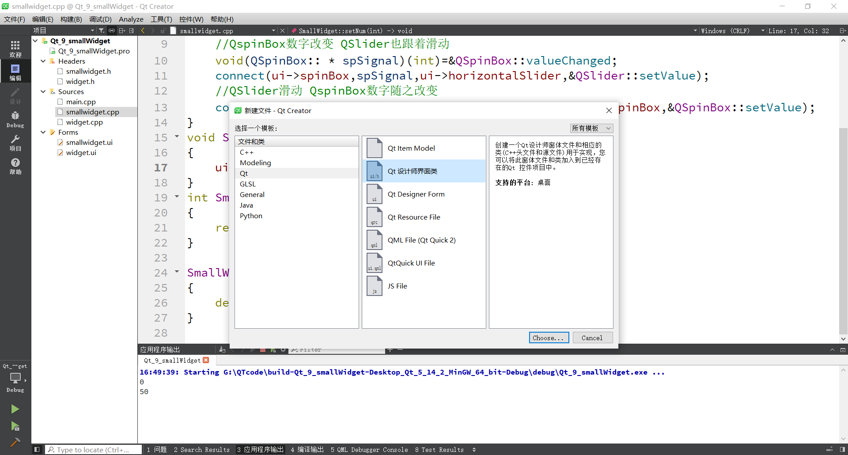The height and width of the screenshot is (455, 848).
Task: Collapse the Sources folder
Action: coord(43,91)
